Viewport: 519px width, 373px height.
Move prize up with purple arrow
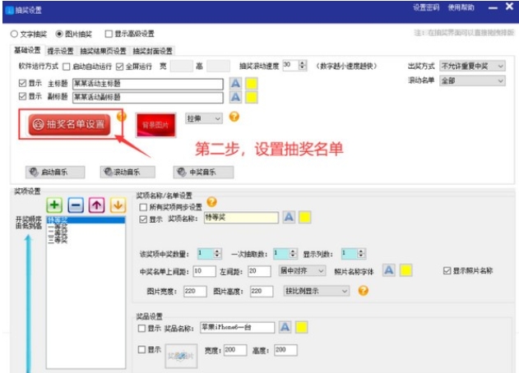95,205
